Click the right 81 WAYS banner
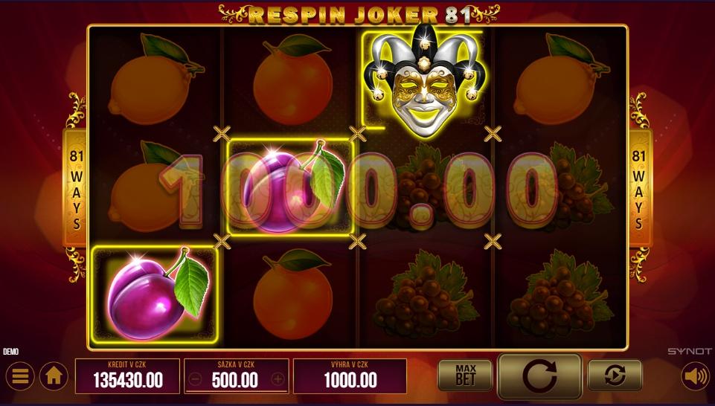 point(639,187)
